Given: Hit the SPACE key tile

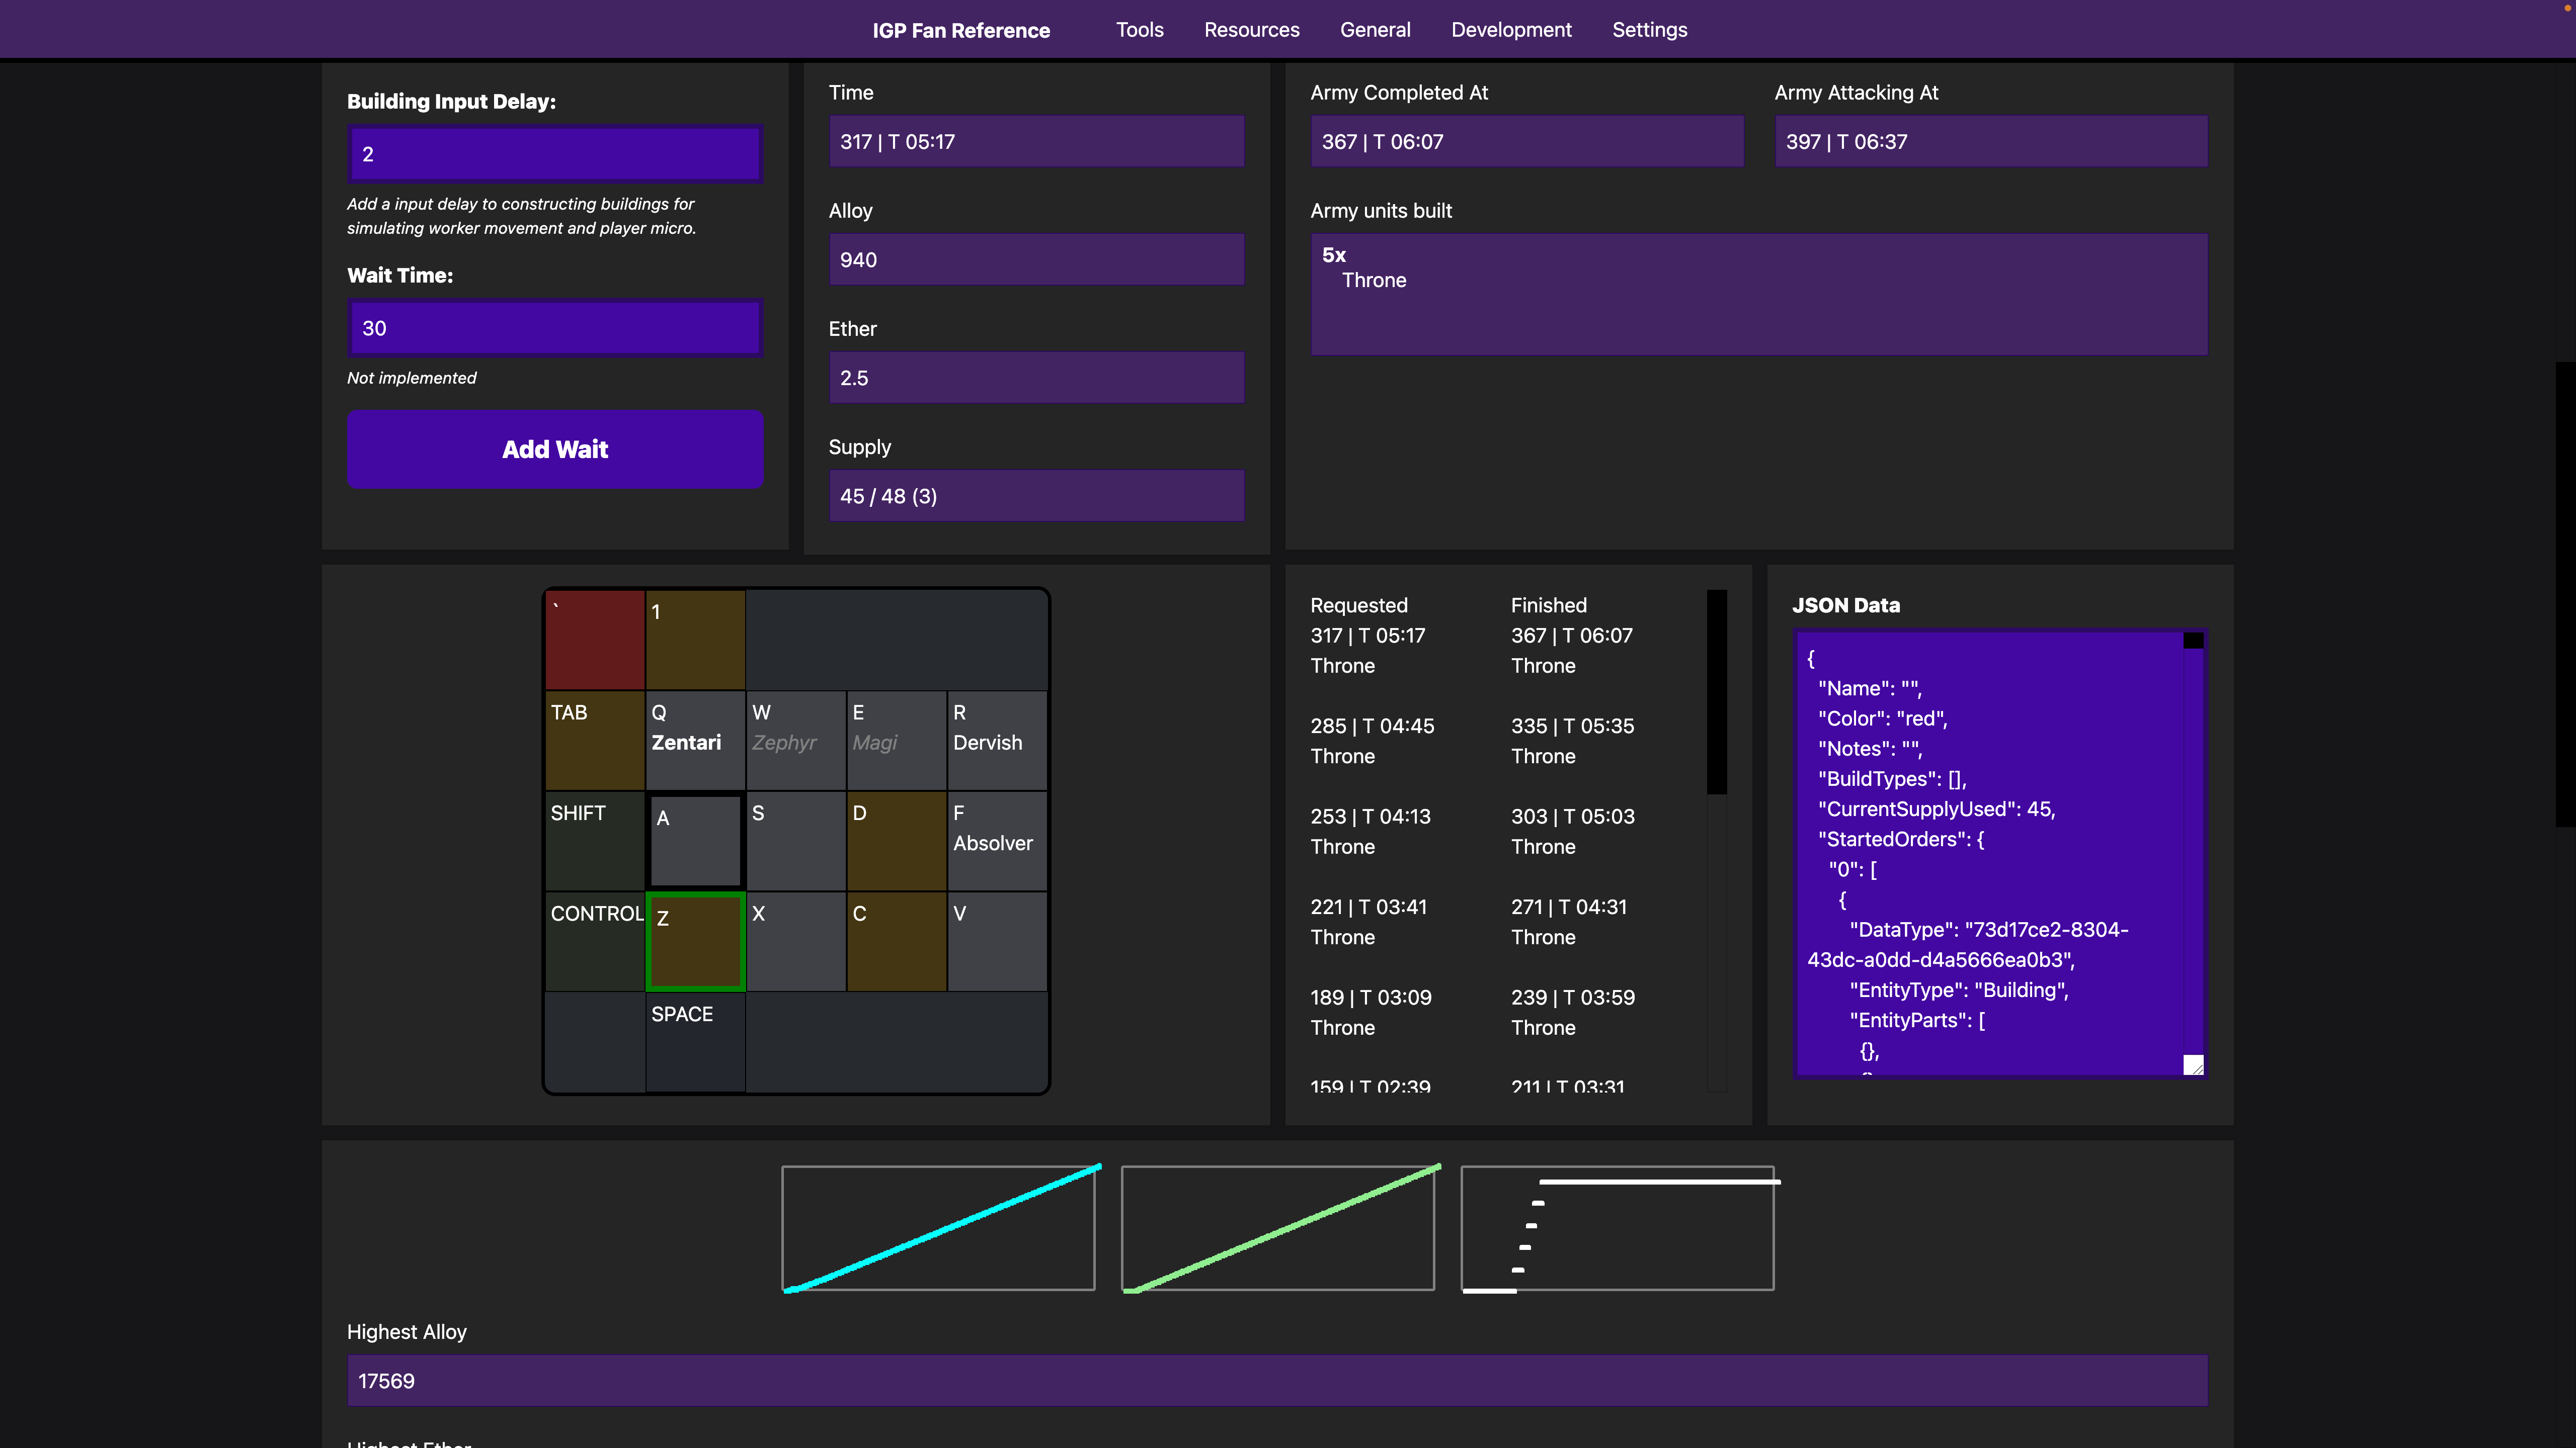Looking at the screenshot, I should coord(695,1041).
